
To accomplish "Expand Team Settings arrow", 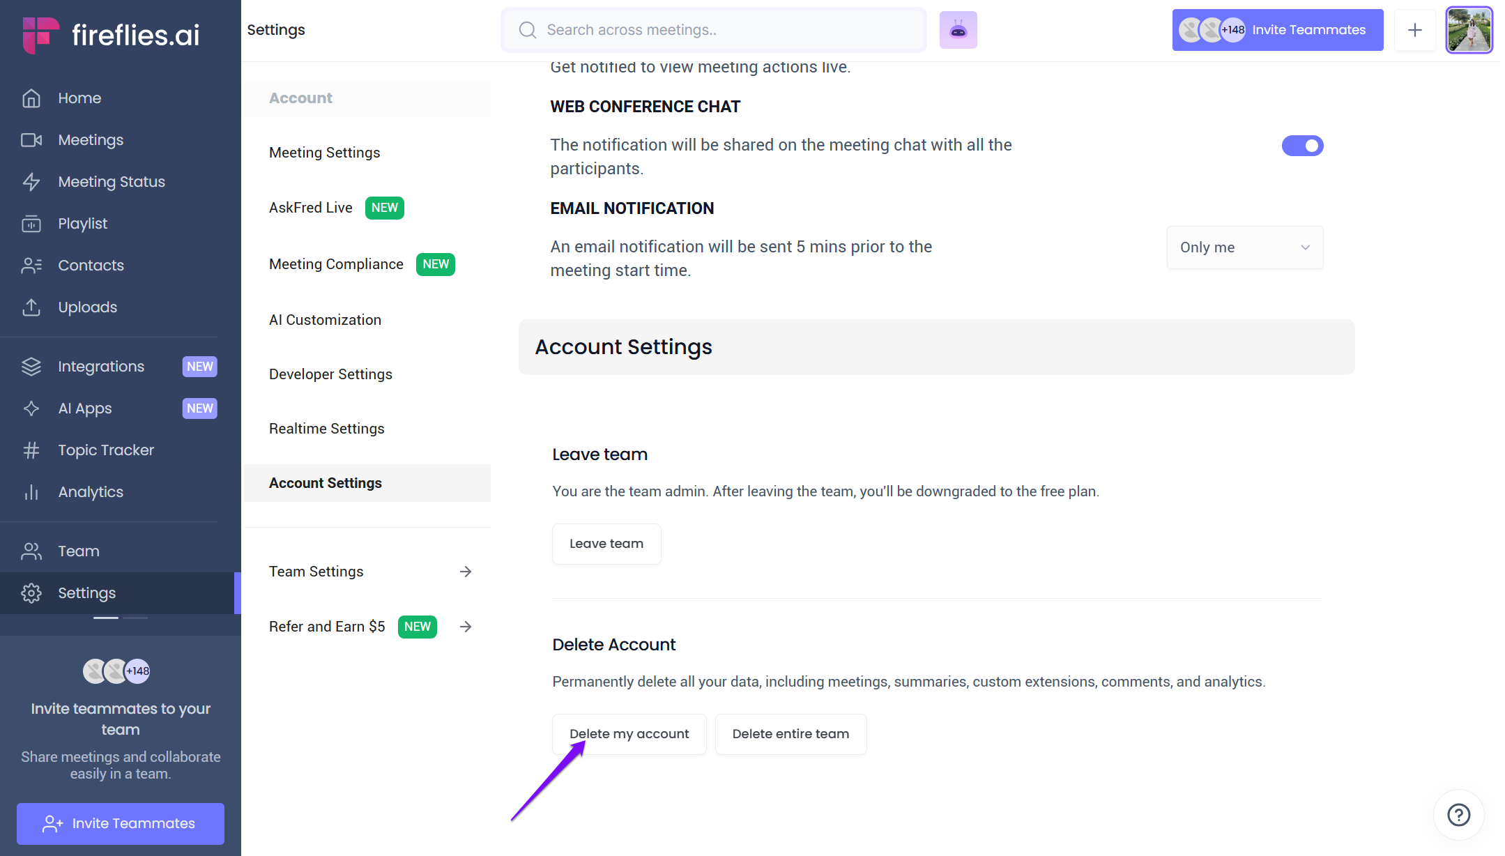I will click(466, 572).
